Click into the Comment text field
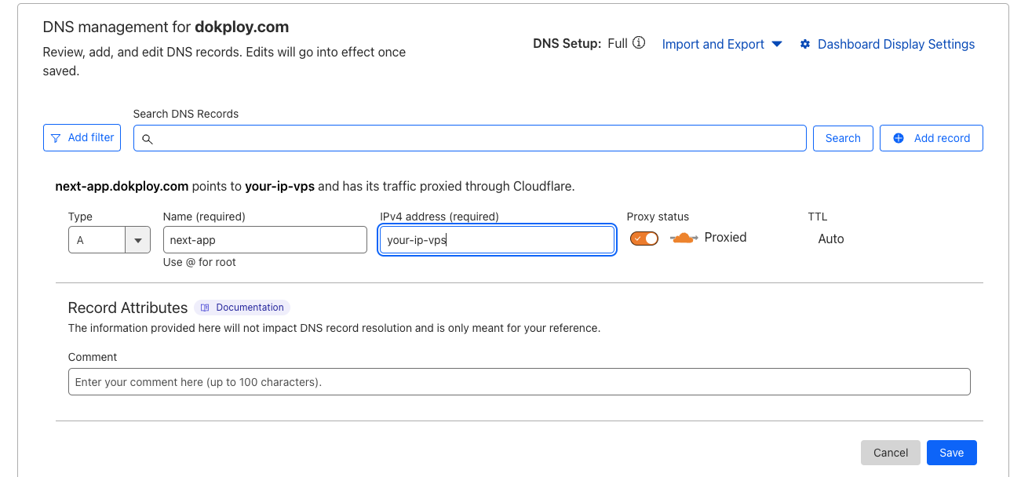 pyautogui.click(x=519, y=382)
